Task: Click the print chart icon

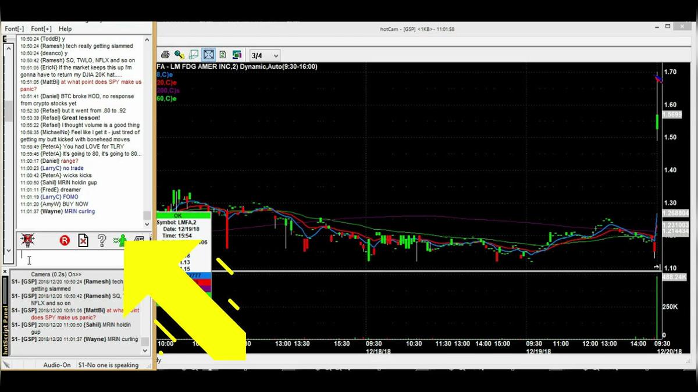Action: pyautogui.click(x=165, y=55)
